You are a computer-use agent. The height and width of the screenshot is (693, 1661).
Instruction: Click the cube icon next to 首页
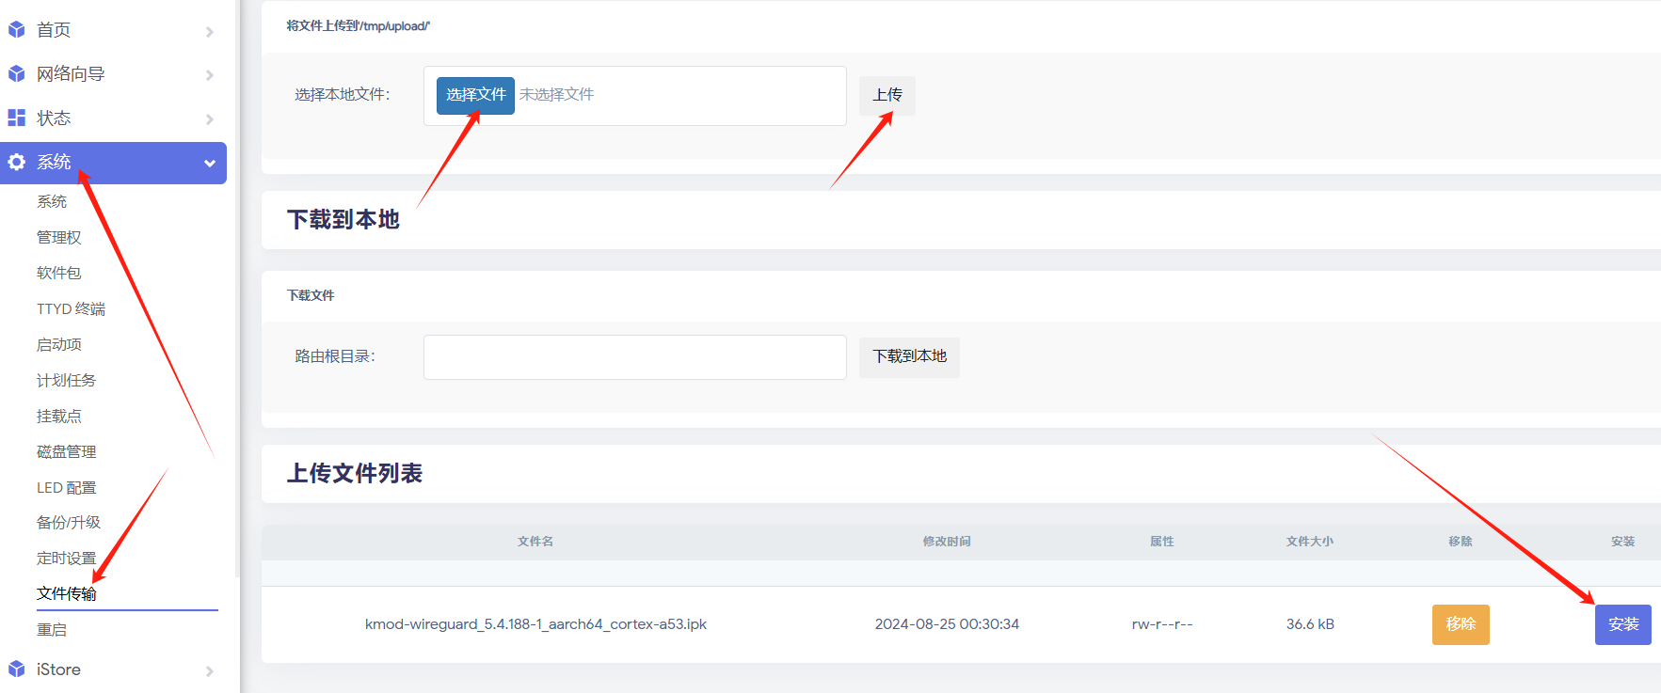tap(17, 30)
